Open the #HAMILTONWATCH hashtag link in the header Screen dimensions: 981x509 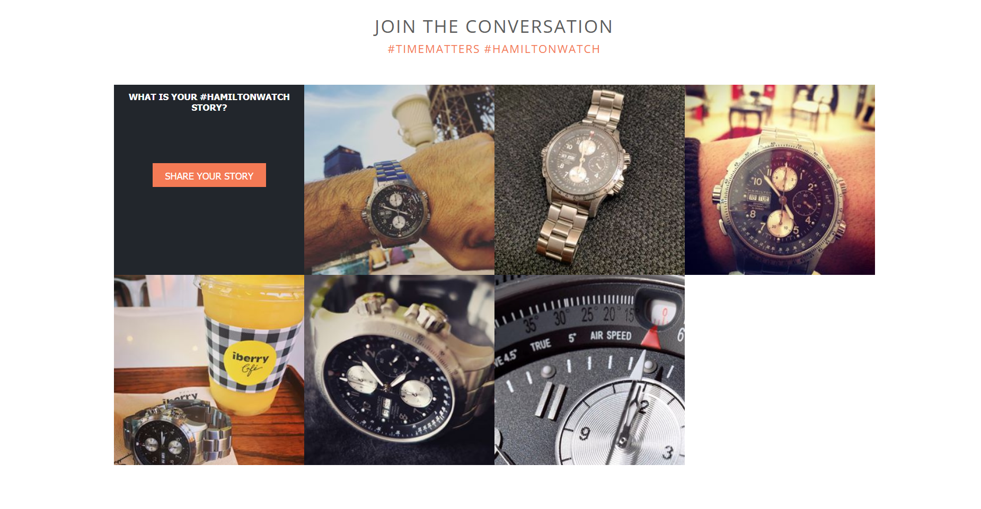click(x=542, y=49)
